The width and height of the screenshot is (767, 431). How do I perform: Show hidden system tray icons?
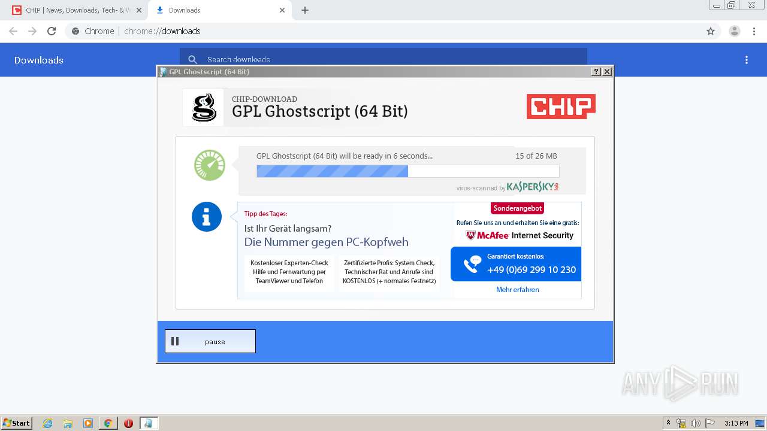pos(669,423)
